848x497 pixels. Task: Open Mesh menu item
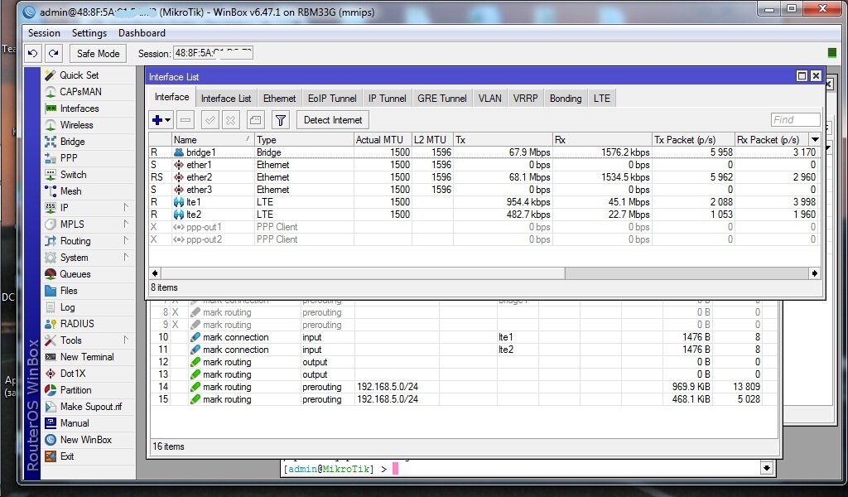pos(71,191)
